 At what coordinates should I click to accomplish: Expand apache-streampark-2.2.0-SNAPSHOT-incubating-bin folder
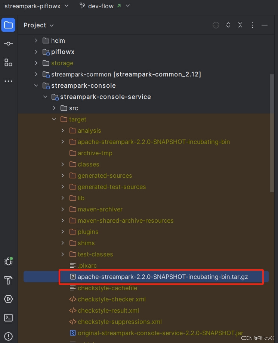[63, 142]
